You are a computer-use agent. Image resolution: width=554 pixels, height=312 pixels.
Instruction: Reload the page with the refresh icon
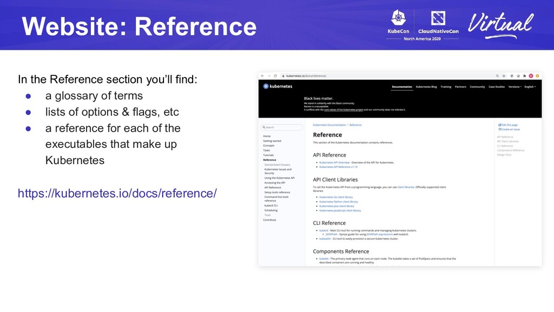(275, 76)
